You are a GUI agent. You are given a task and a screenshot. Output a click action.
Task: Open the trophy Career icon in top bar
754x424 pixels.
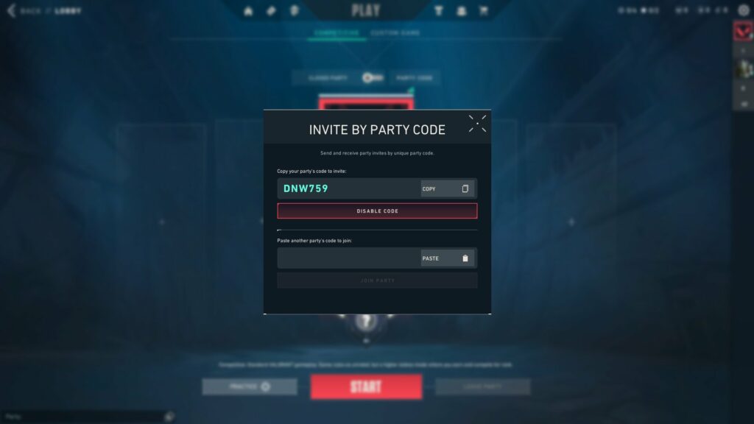438,10
